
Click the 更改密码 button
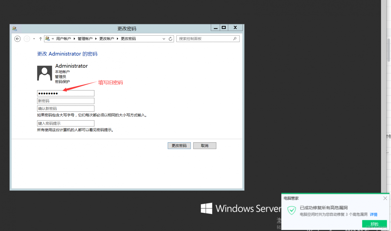[x=179, y=146]
